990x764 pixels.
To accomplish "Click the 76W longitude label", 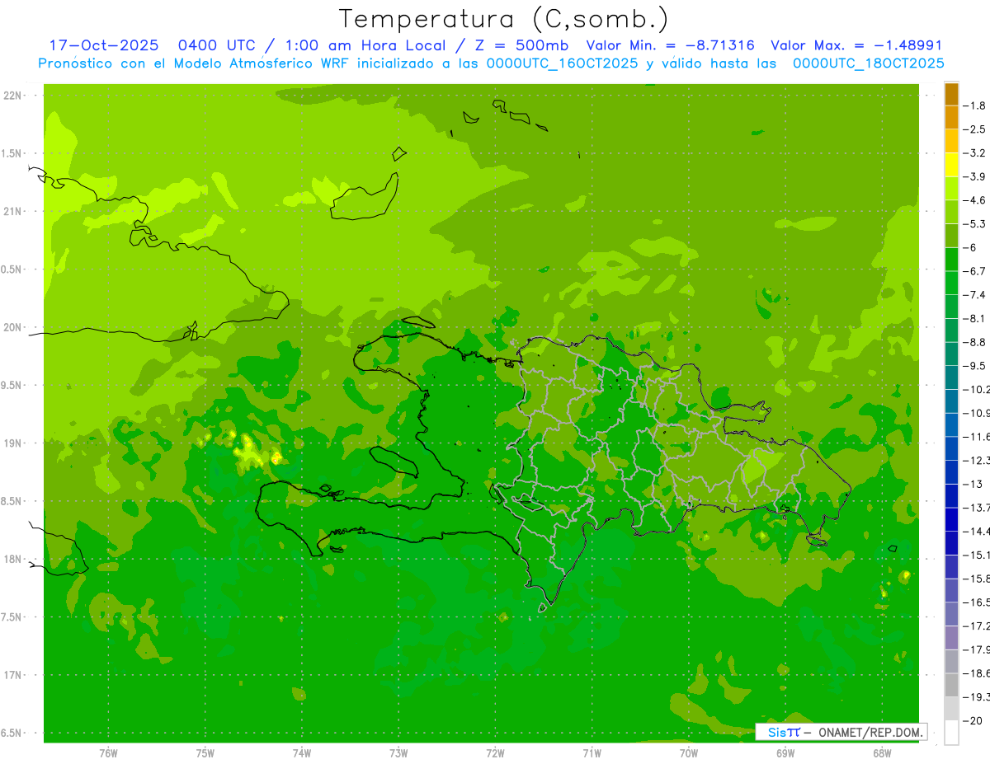I will pyautogui.click(x=108, y=753).
